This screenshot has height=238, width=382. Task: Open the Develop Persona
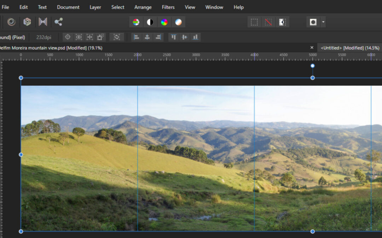click(x=27, y=22)
